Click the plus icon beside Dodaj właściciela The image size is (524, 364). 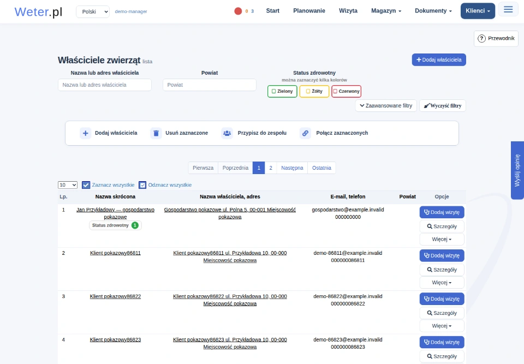pyautogui.click(x=86, y=133)
